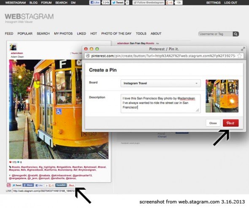The height and width of the screenshot is (208, 249).
Task: Open the ABOUT page
Action: 156,33
